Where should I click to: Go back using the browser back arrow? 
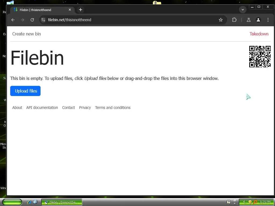[x=13, y=20]
